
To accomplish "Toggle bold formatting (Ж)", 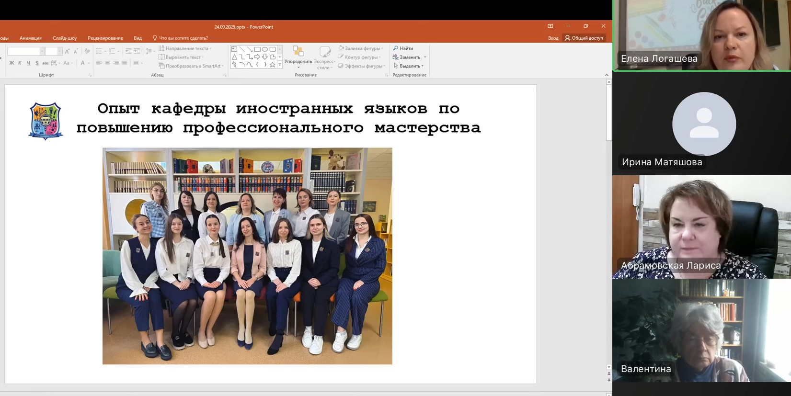I will (11, 63).
